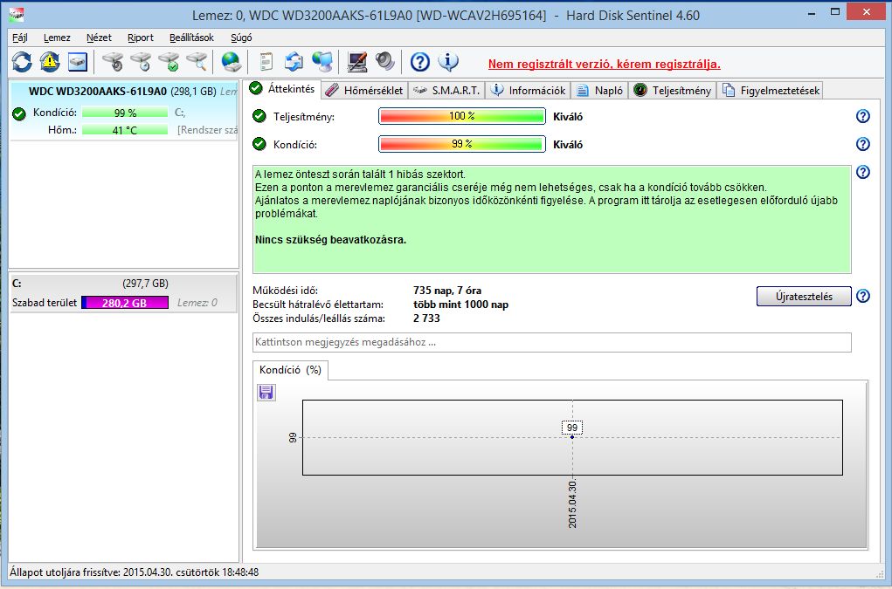Image resolution: width=892 pixels, height=589 pixels.
Task: Switch to the Hőmérséklet tab
Action: tap(364, 90)
